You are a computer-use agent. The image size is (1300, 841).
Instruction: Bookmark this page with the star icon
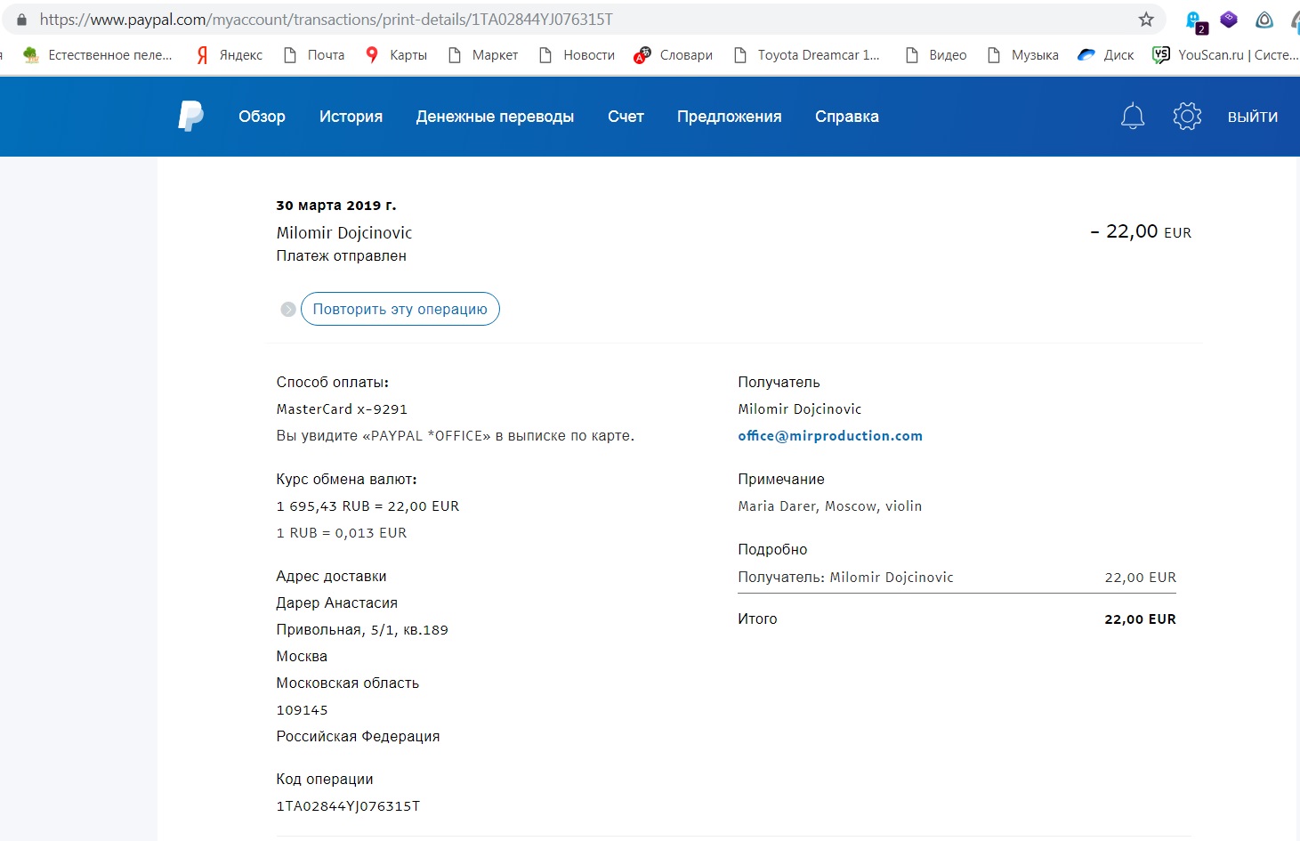[x=1146, y=20]
